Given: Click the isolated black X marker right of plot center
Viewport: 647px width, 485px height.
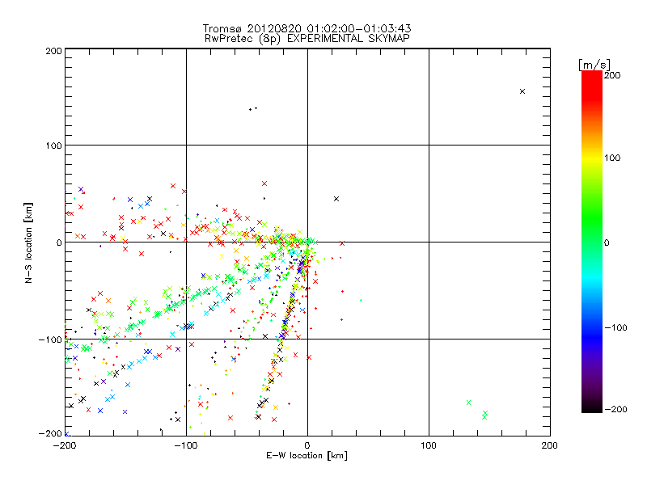Looking at the screenshot, I should (336, 198).
